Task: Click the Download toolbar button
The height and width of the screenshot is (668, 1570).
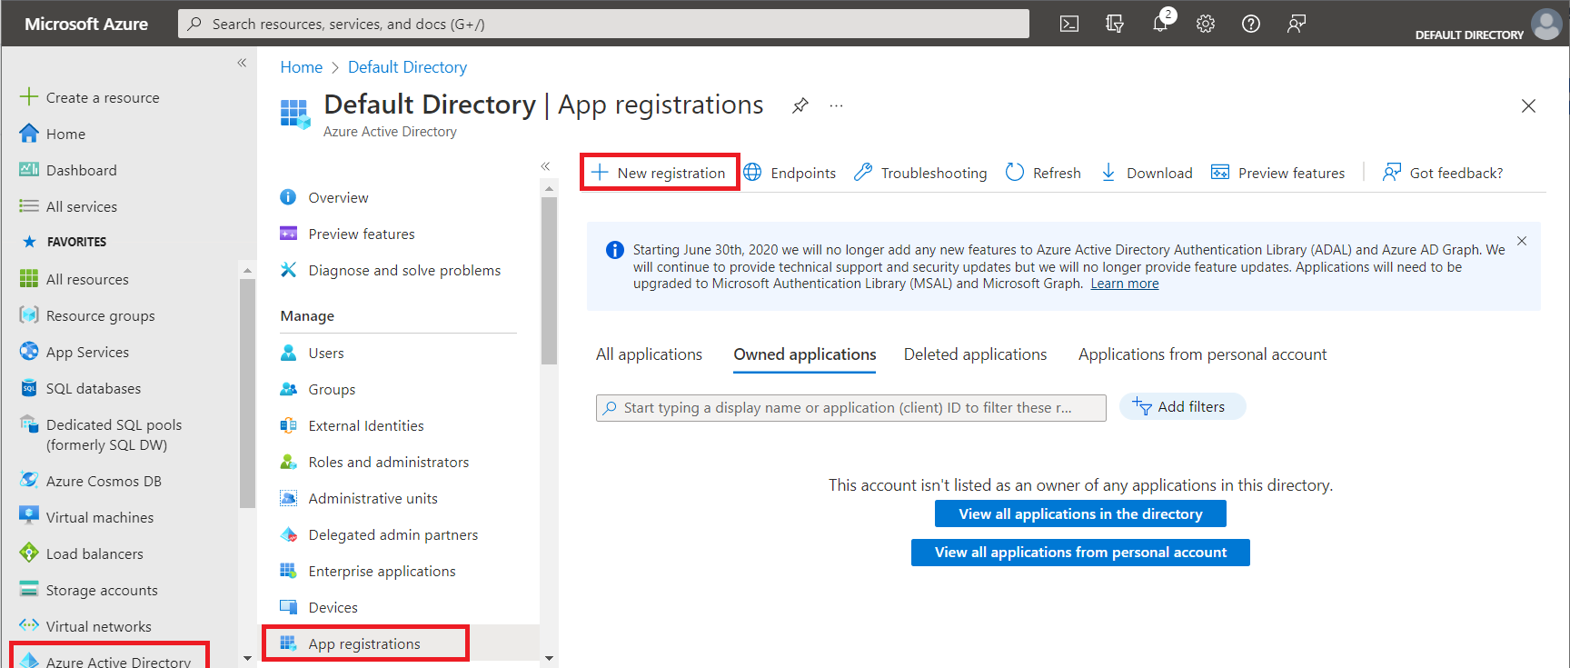Action: pyautogui.click(x=1147, y=173)
